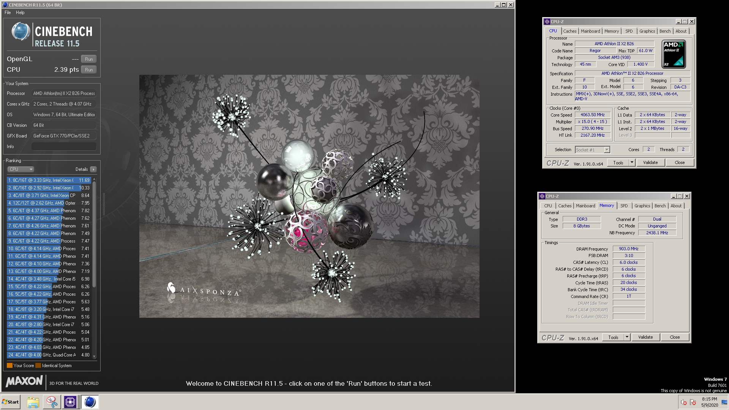The width and height of the screenshot is (729, 410).
Task: Click the volume tray icon
Action: click(x=683, y=402)
